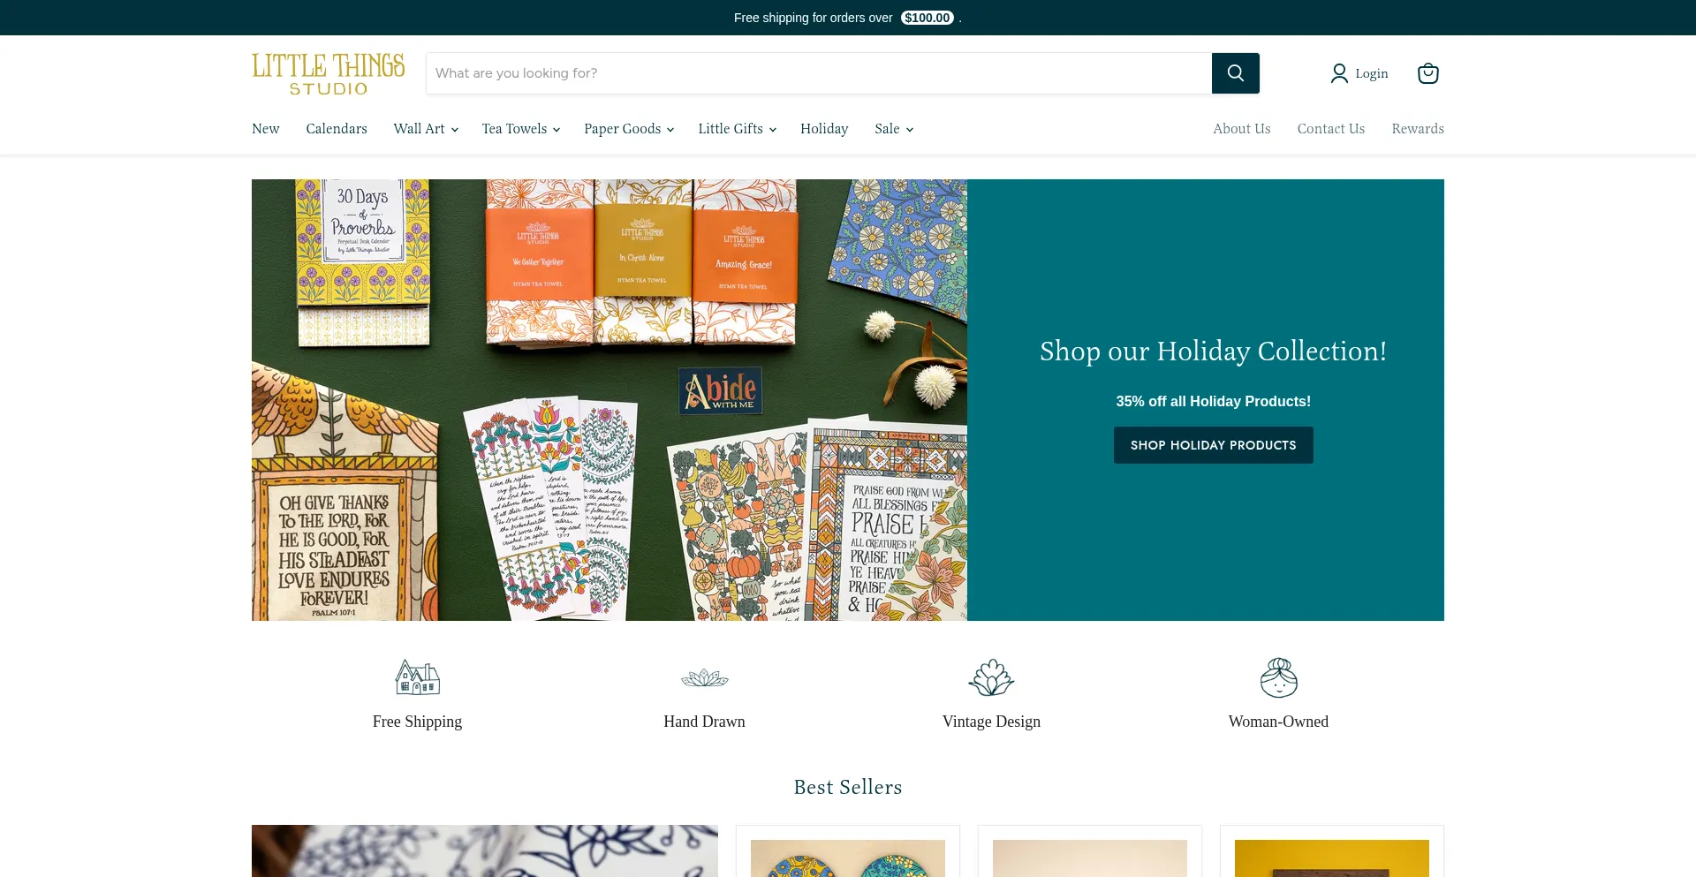Click the search magnifier button

(1235, 73)
